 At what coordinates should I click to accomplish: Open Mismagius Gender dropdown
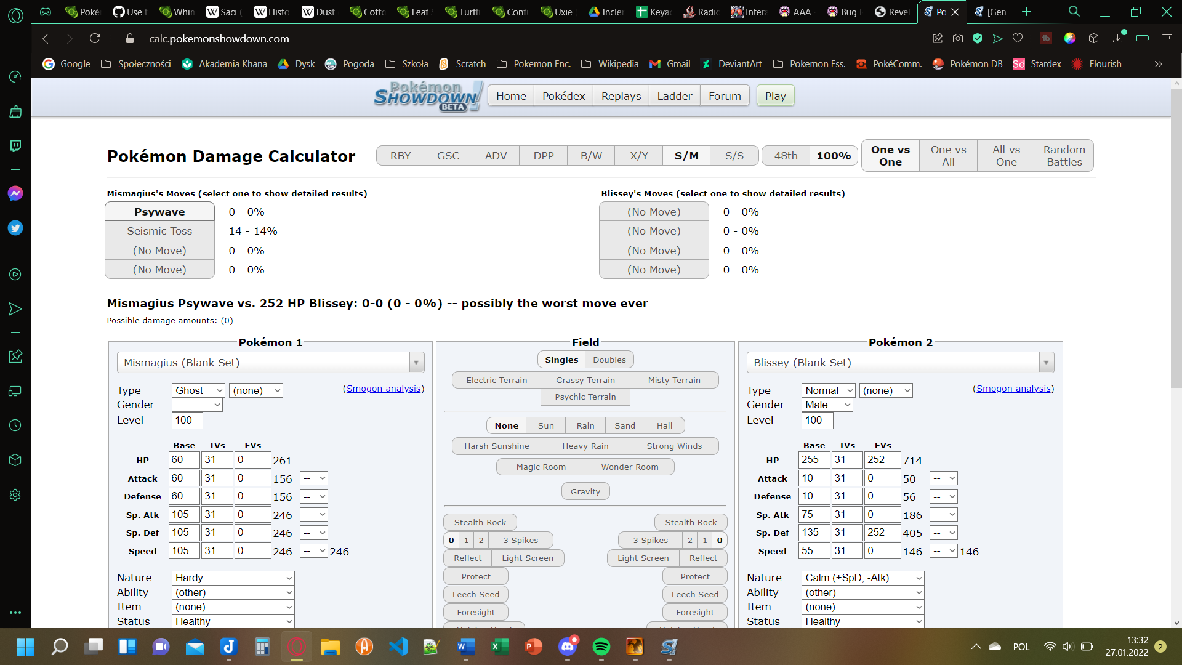pos(197,405)
